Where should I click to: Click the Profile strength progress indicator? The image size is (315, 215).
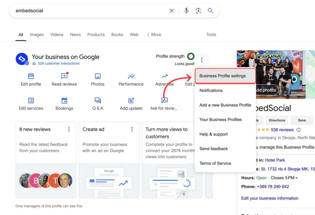pyautogui.click(x=190, y=56)
